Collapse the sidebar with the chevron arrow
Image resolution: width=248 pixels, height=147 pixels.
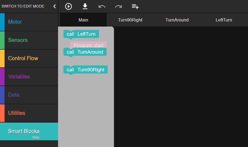(54, 6)
